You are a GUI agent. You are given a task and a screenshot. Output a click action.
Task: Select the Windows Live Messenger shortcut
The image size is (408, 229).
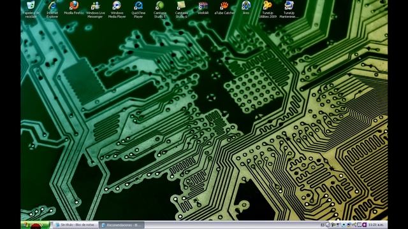pyautogui.click(x=95, y=10)
